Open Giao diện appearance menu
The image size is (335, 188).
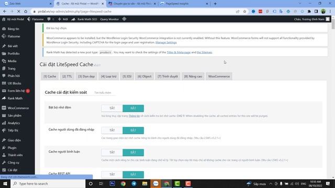14,140
